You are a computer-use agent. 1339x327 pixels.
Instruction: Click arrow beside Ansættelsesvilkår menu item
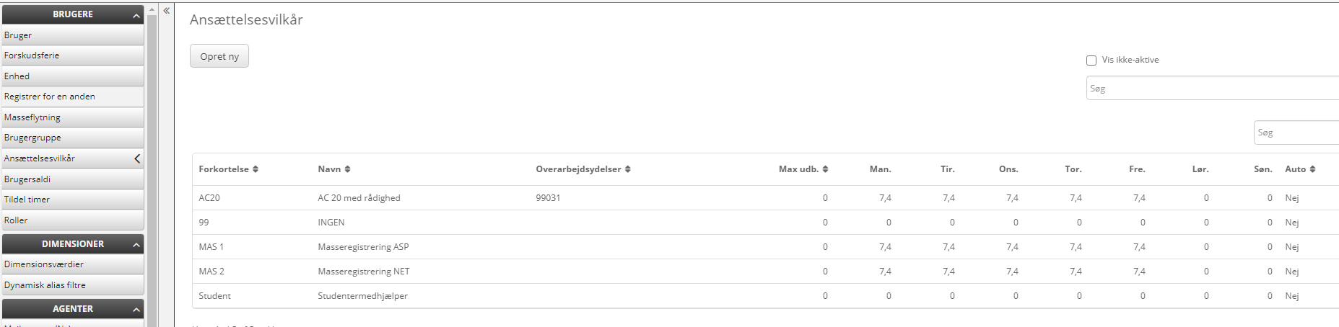click(x=137, y=158)
